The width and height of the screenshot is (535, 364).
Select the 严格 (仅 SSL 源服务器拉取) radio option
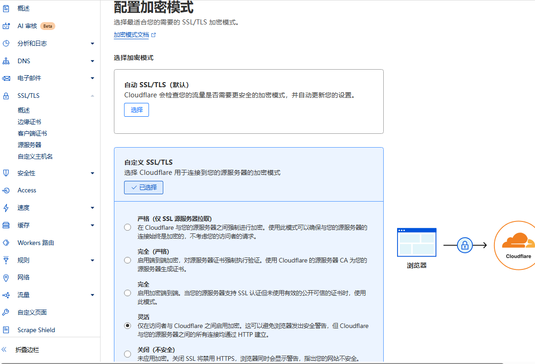click(x=128, y=227)
